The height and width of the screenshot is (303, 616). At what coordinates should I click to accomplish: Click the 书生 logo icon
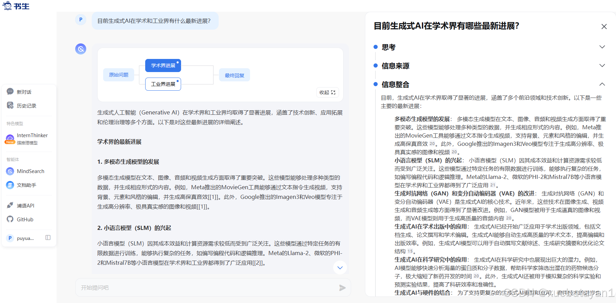tap(16, 6)
